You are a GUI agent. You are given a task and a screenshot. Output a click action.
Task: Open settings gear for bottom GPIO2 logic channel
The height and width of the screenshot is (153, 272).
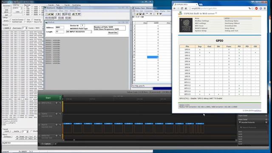click(x=57, y=136)
